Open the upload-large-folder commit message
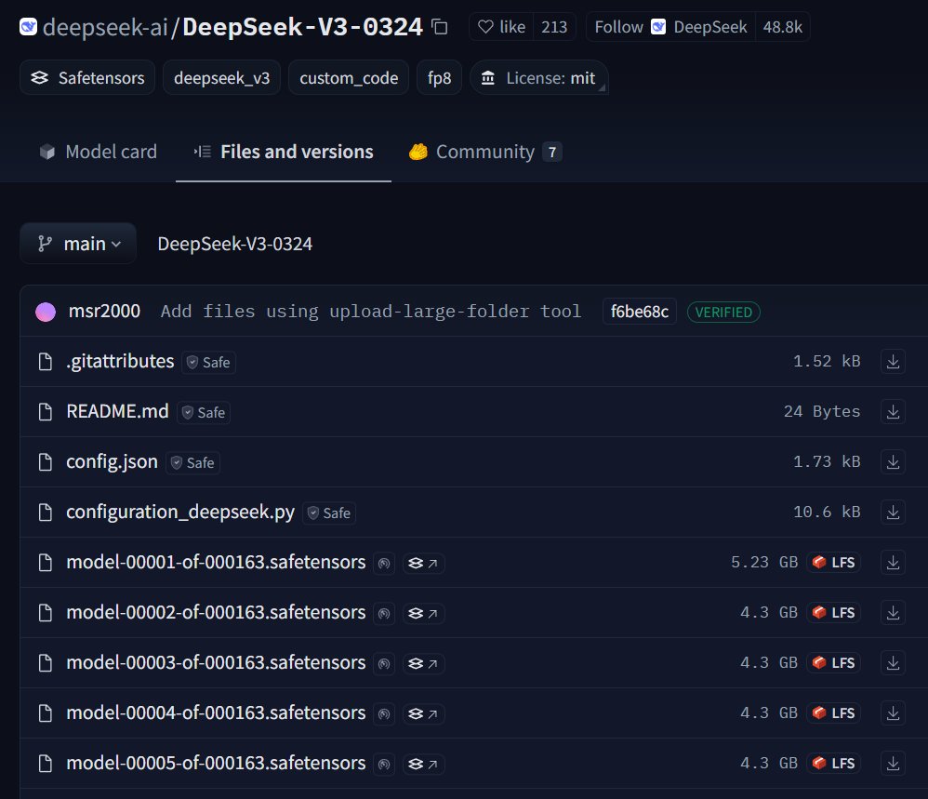 [371, 312]
